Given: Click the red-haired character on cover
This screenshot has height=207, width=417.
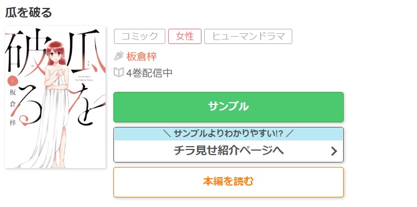Looking at the screenshot, I should (x=55, y=104).
